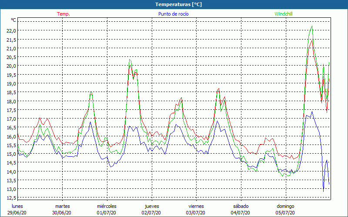348x217 pixels.
Task: Click the '19,5' y-axis value
Action: click(11, 75)
